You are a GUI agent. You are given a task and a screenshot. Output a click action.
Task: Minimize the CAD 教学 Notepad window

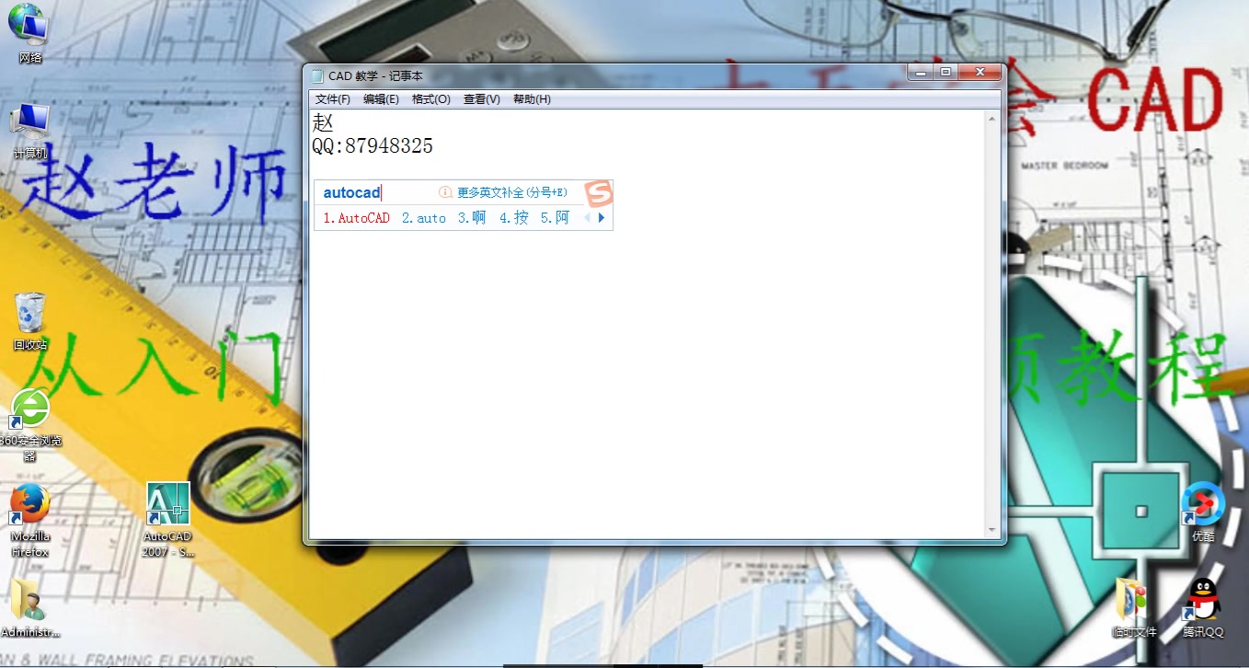920,72
